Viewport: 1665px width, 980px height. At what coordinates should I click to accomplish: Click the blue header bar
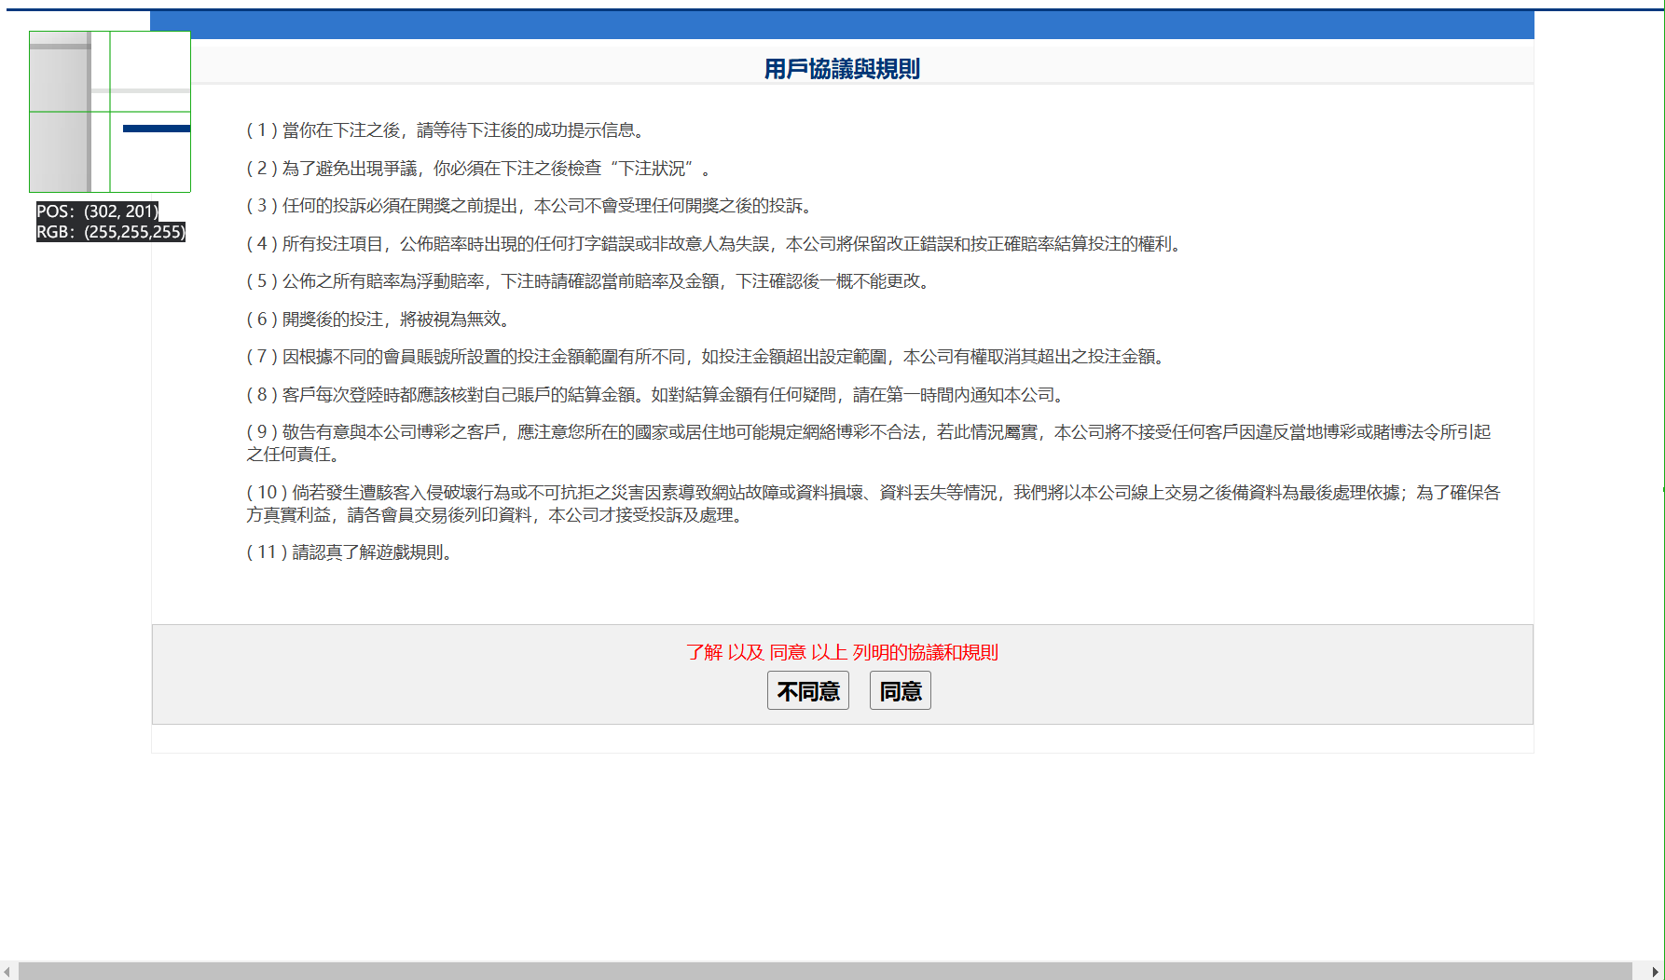coord(841,25)
